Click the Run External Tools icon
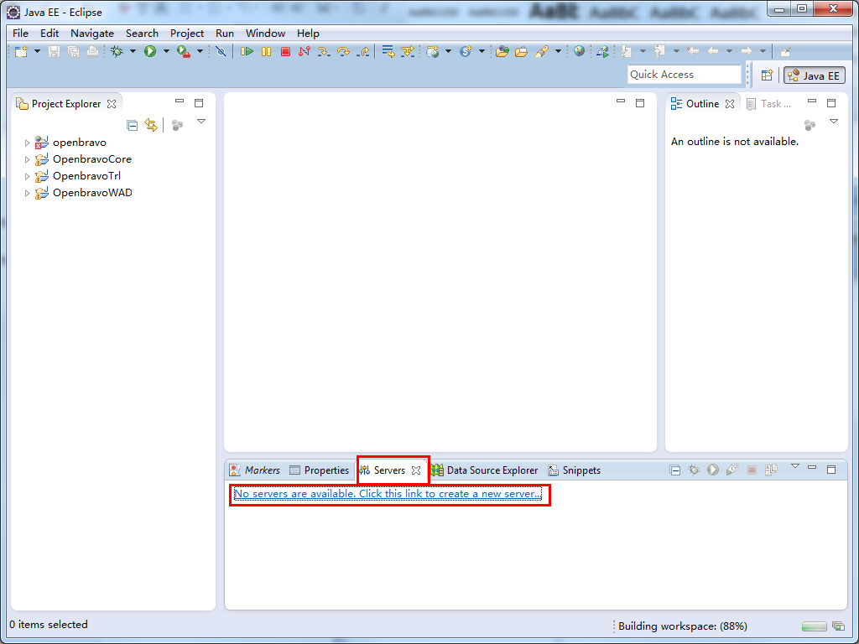This screenshot has width=859, height=644. tap(184, 51)
